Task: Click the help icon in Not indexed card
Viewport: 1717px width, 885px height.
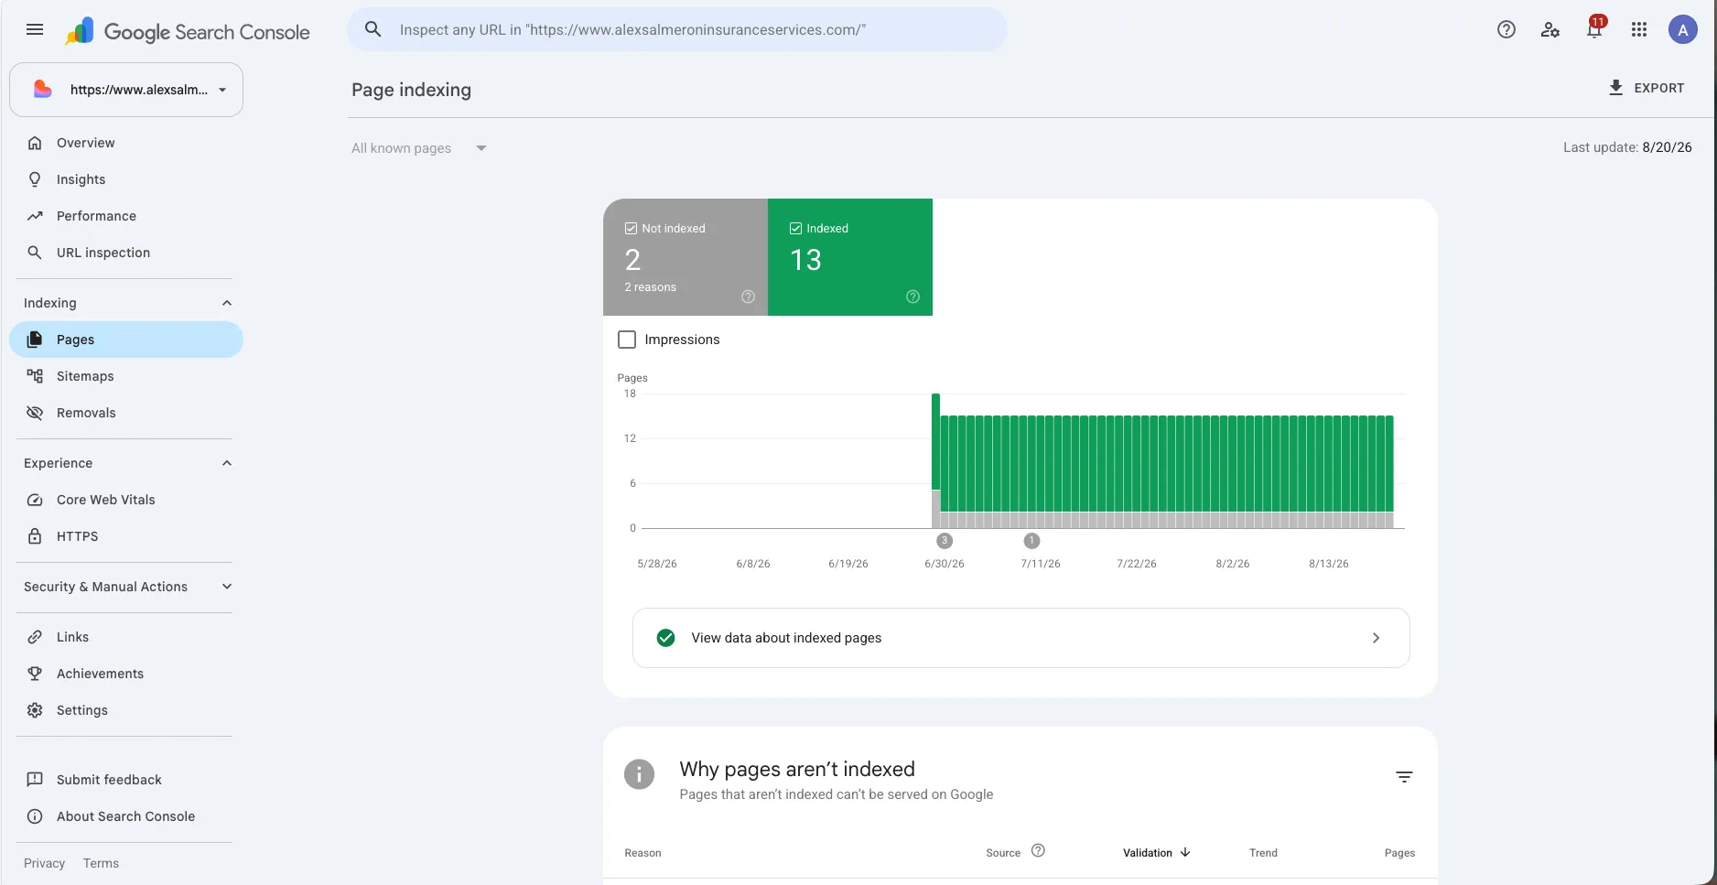Action: click(x=748, y=297)
